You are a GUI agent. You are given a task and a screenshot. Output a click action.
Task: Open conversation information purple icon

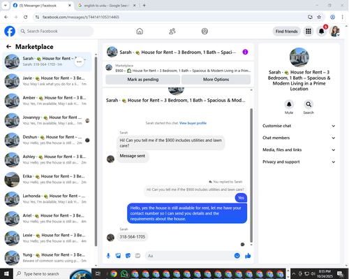(x=245, y=52)
